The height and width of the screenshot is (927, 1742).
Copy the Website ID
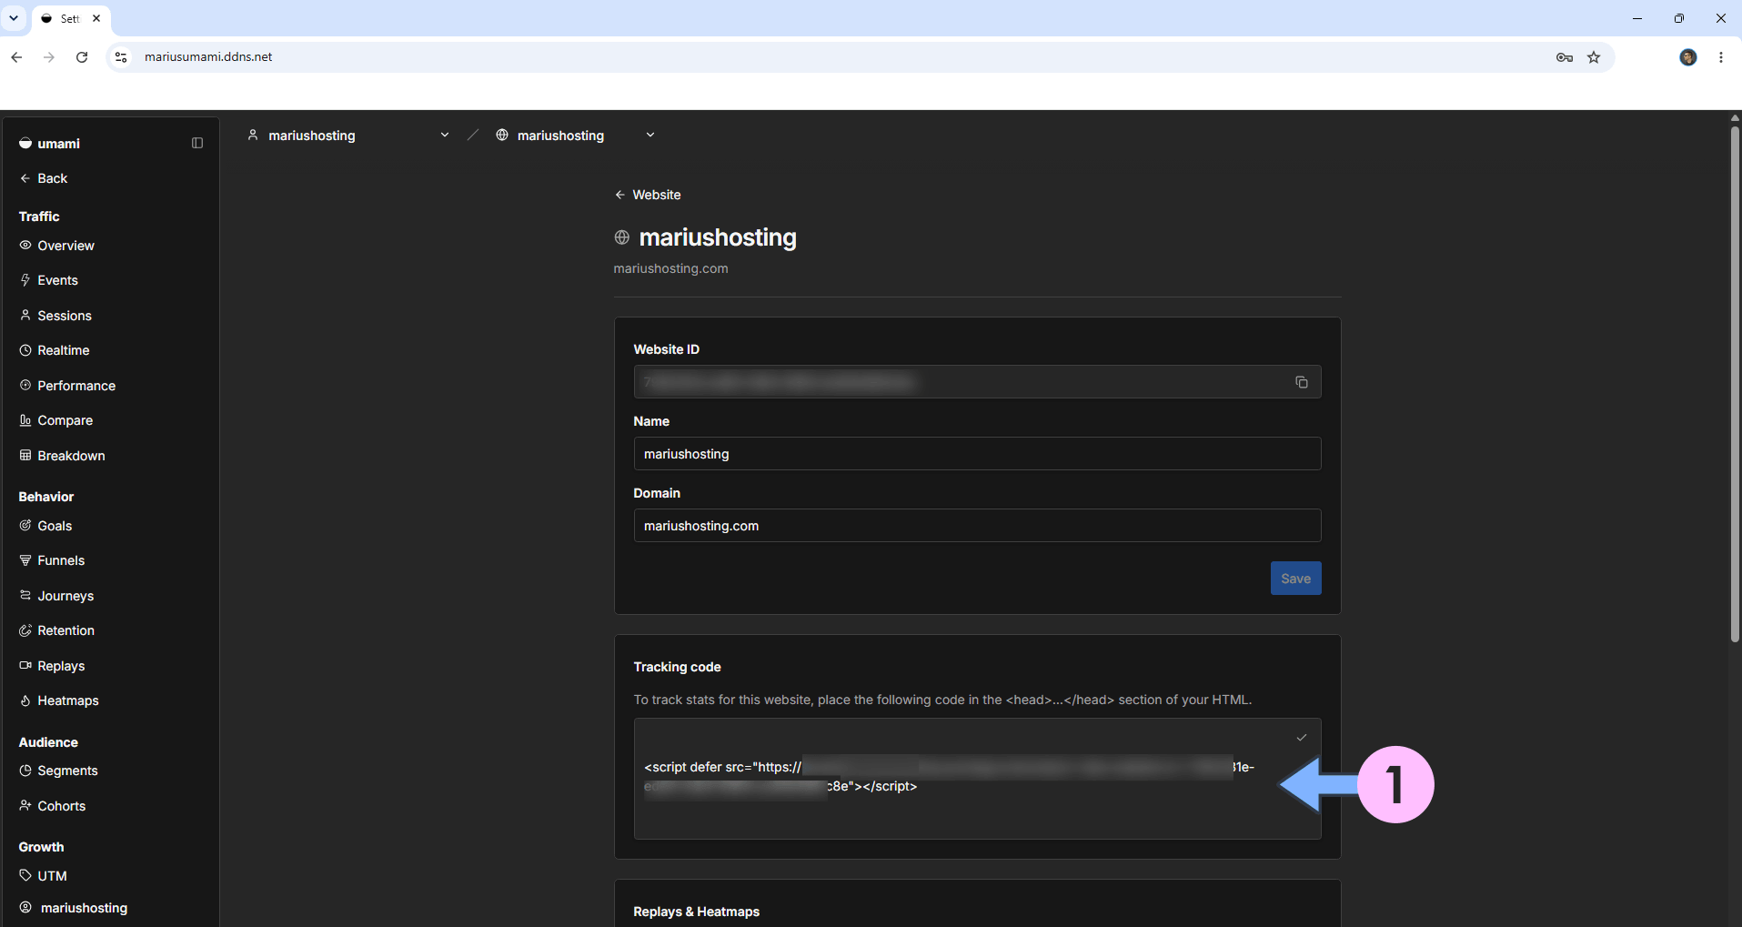point(1302,382)
